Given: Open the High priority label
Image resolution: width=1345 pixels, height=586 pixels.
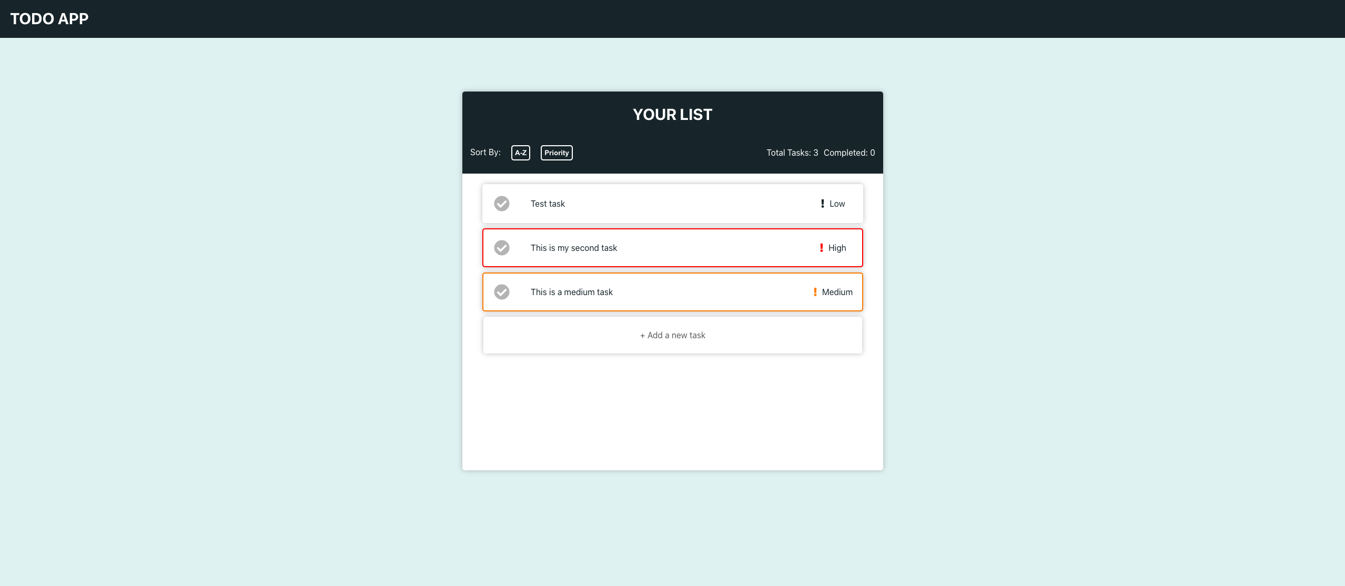Looking at the screenshot, I should tap(837, 248).
